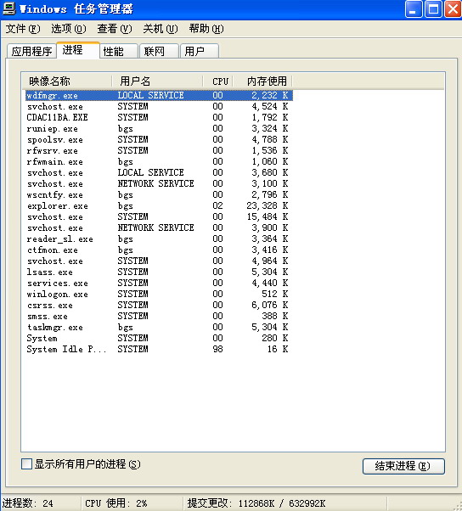Sort by the 内存使用 column header

click(262, 81)
